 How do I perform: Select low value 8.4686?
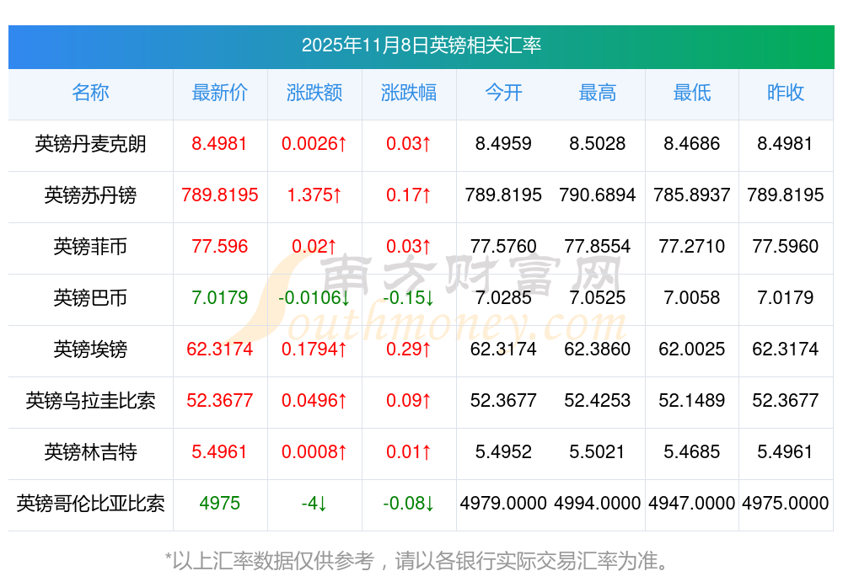692,143
